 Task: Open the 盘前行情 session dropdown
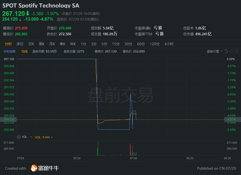(214, 51)
